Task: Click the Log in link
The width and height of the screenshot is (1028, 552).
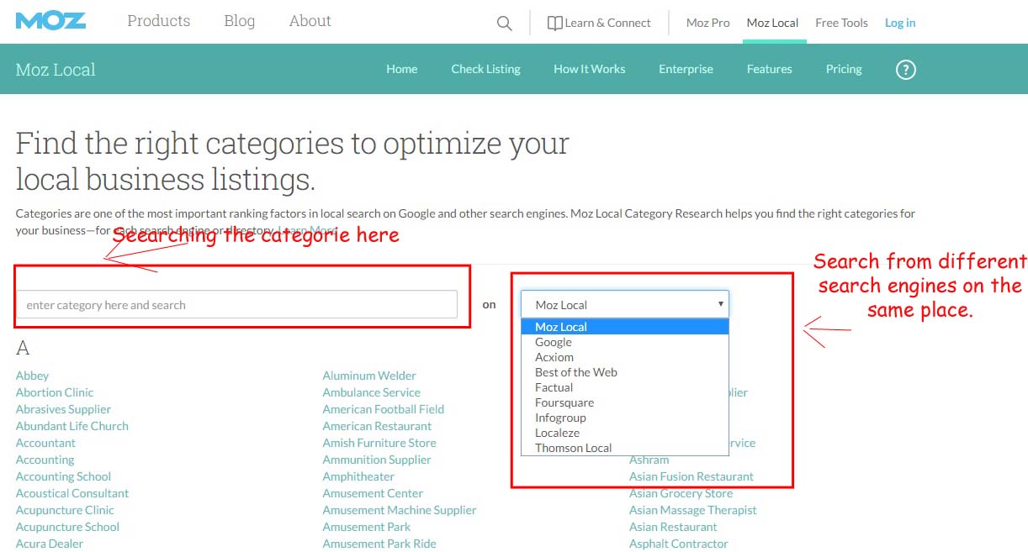Action: click(900, 23)
